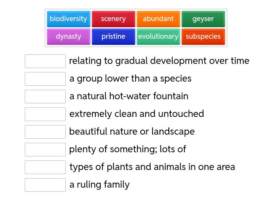The height and width of the screenshot is (204, 272).
Task: Click the definition text 'extremely clean and untouched'
Action: pyautogui.click(x=137, y=114)
